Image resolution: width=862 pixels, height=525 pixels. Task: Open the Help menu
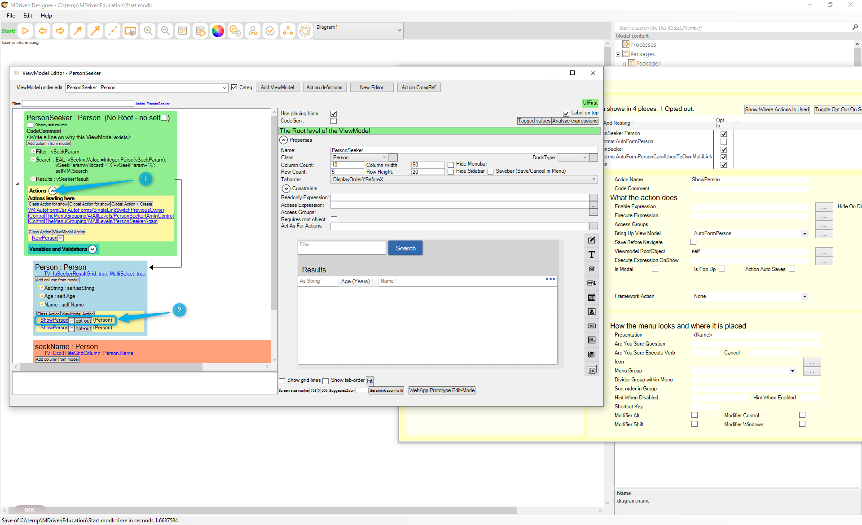(x=46, y=16)
